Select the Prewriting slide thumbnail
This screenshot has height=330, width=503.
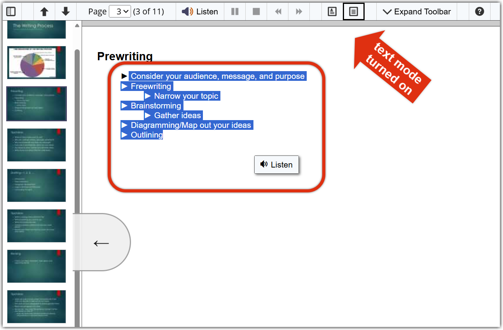[x=37, y=104]
